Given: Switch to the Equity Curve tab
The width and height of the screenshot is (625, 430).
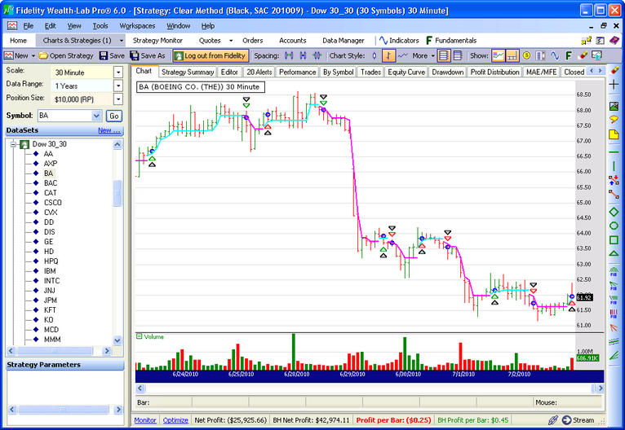Looking at the screenshot, I should click(x=406, y=72).
